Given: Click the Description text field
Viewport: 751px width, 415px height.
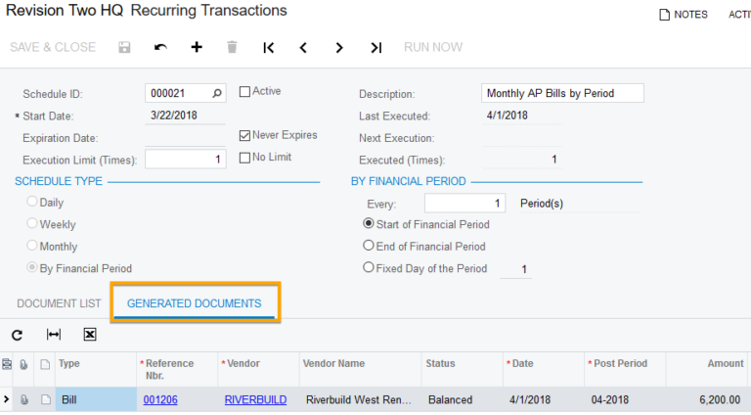Looking at the screenshot, I should coord(562,94).
